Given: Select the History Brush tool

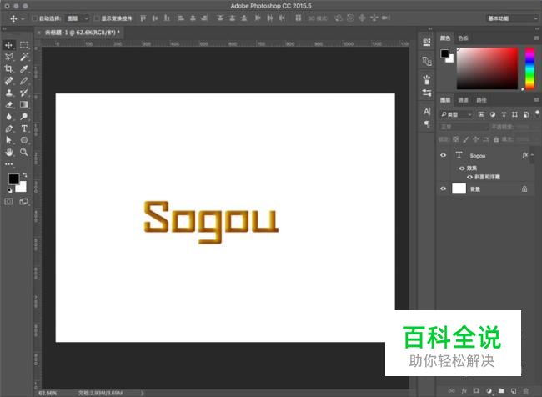Looking at the screenshot, I should 24,93.
